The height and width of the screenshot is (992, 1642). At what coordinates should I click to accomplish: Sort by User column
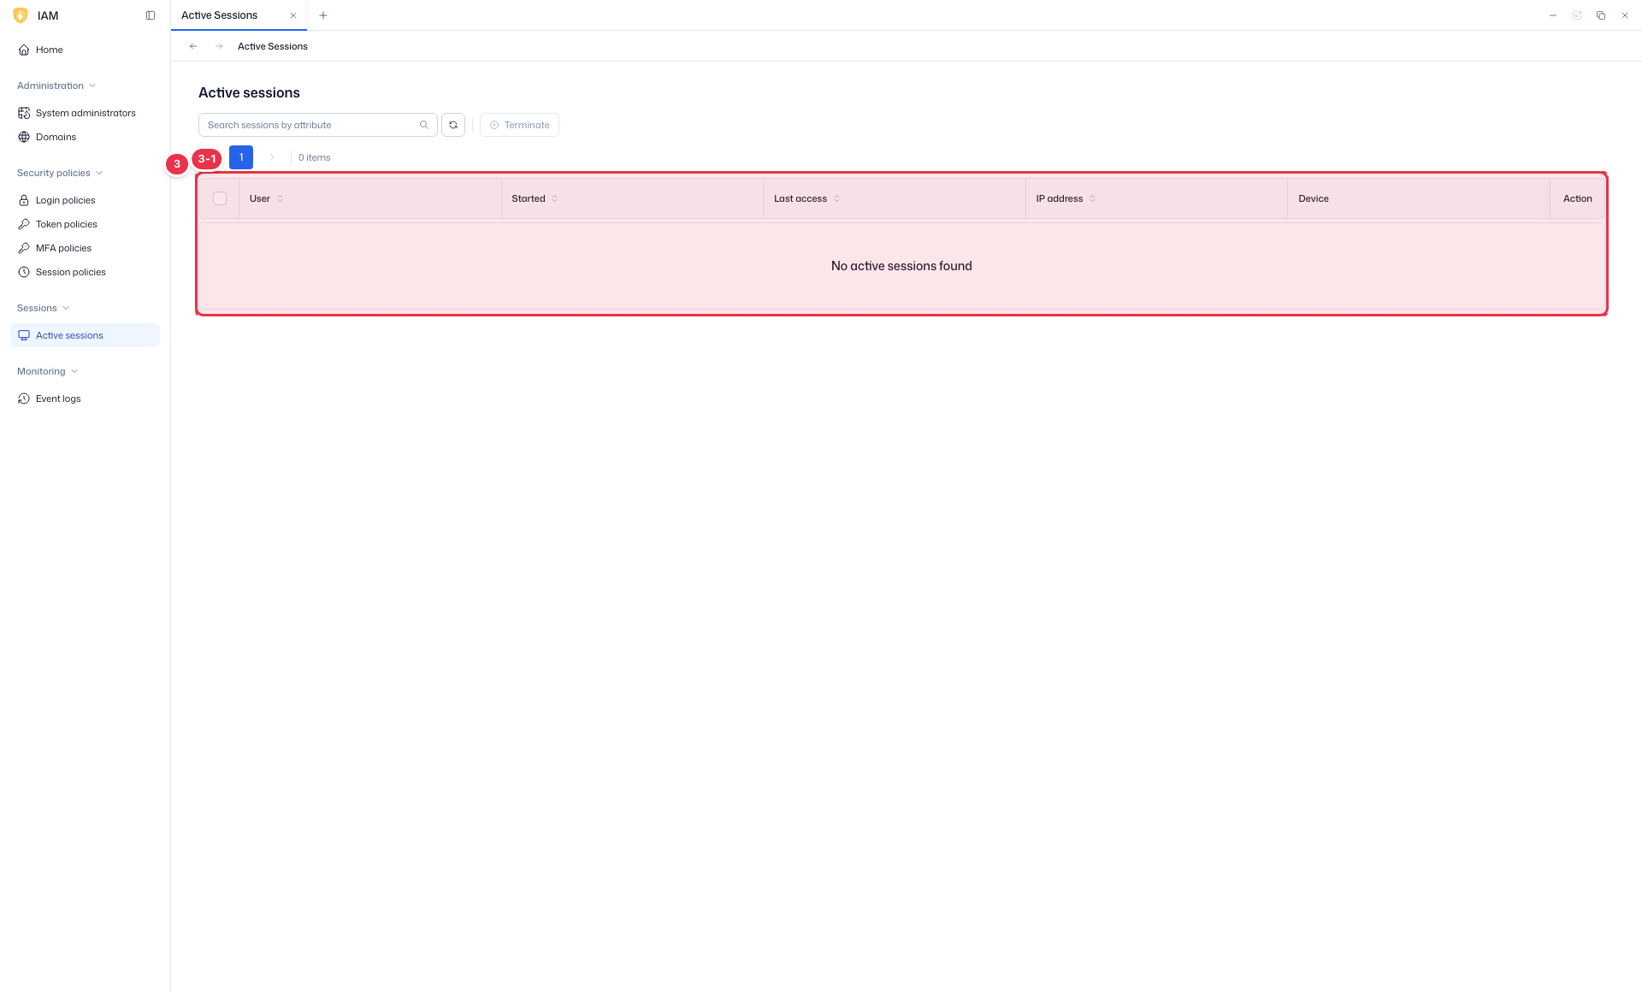coord(280,198)
